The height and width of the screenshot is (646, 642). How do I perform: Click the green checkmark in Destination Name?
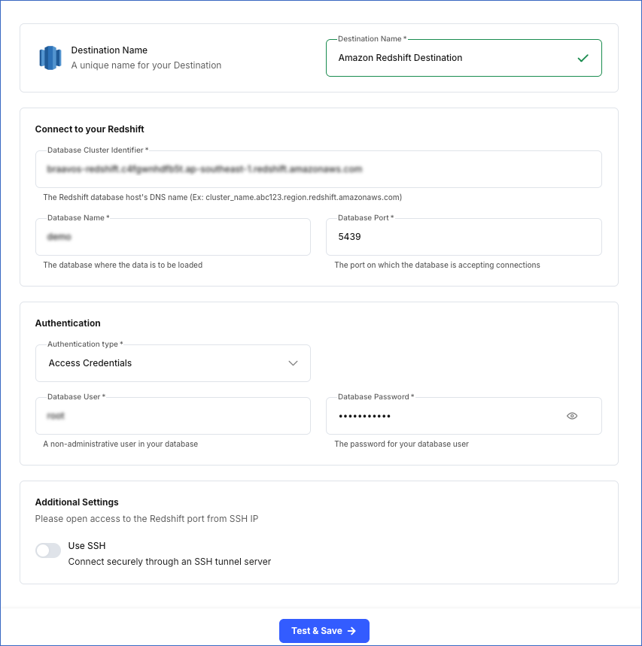click(x=583, y=57)
